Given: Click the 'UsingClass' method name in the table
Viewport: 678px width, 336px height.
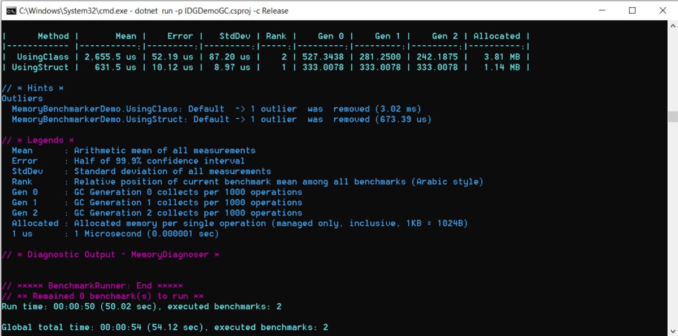Looking at the screenshot, I should click(x=43, y=57).
